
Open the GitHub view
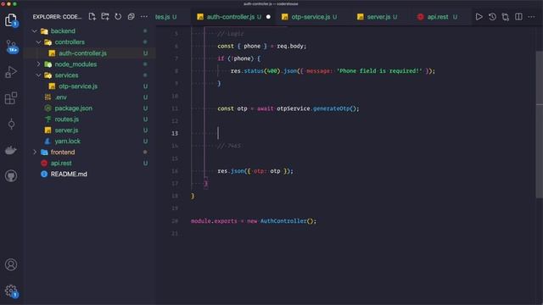11,175
